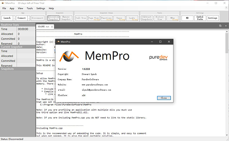This screenshot has width=229, height=141.
Task: Open the Functions snapshot view
Action: pyautogui.click(x=106, y=18)
